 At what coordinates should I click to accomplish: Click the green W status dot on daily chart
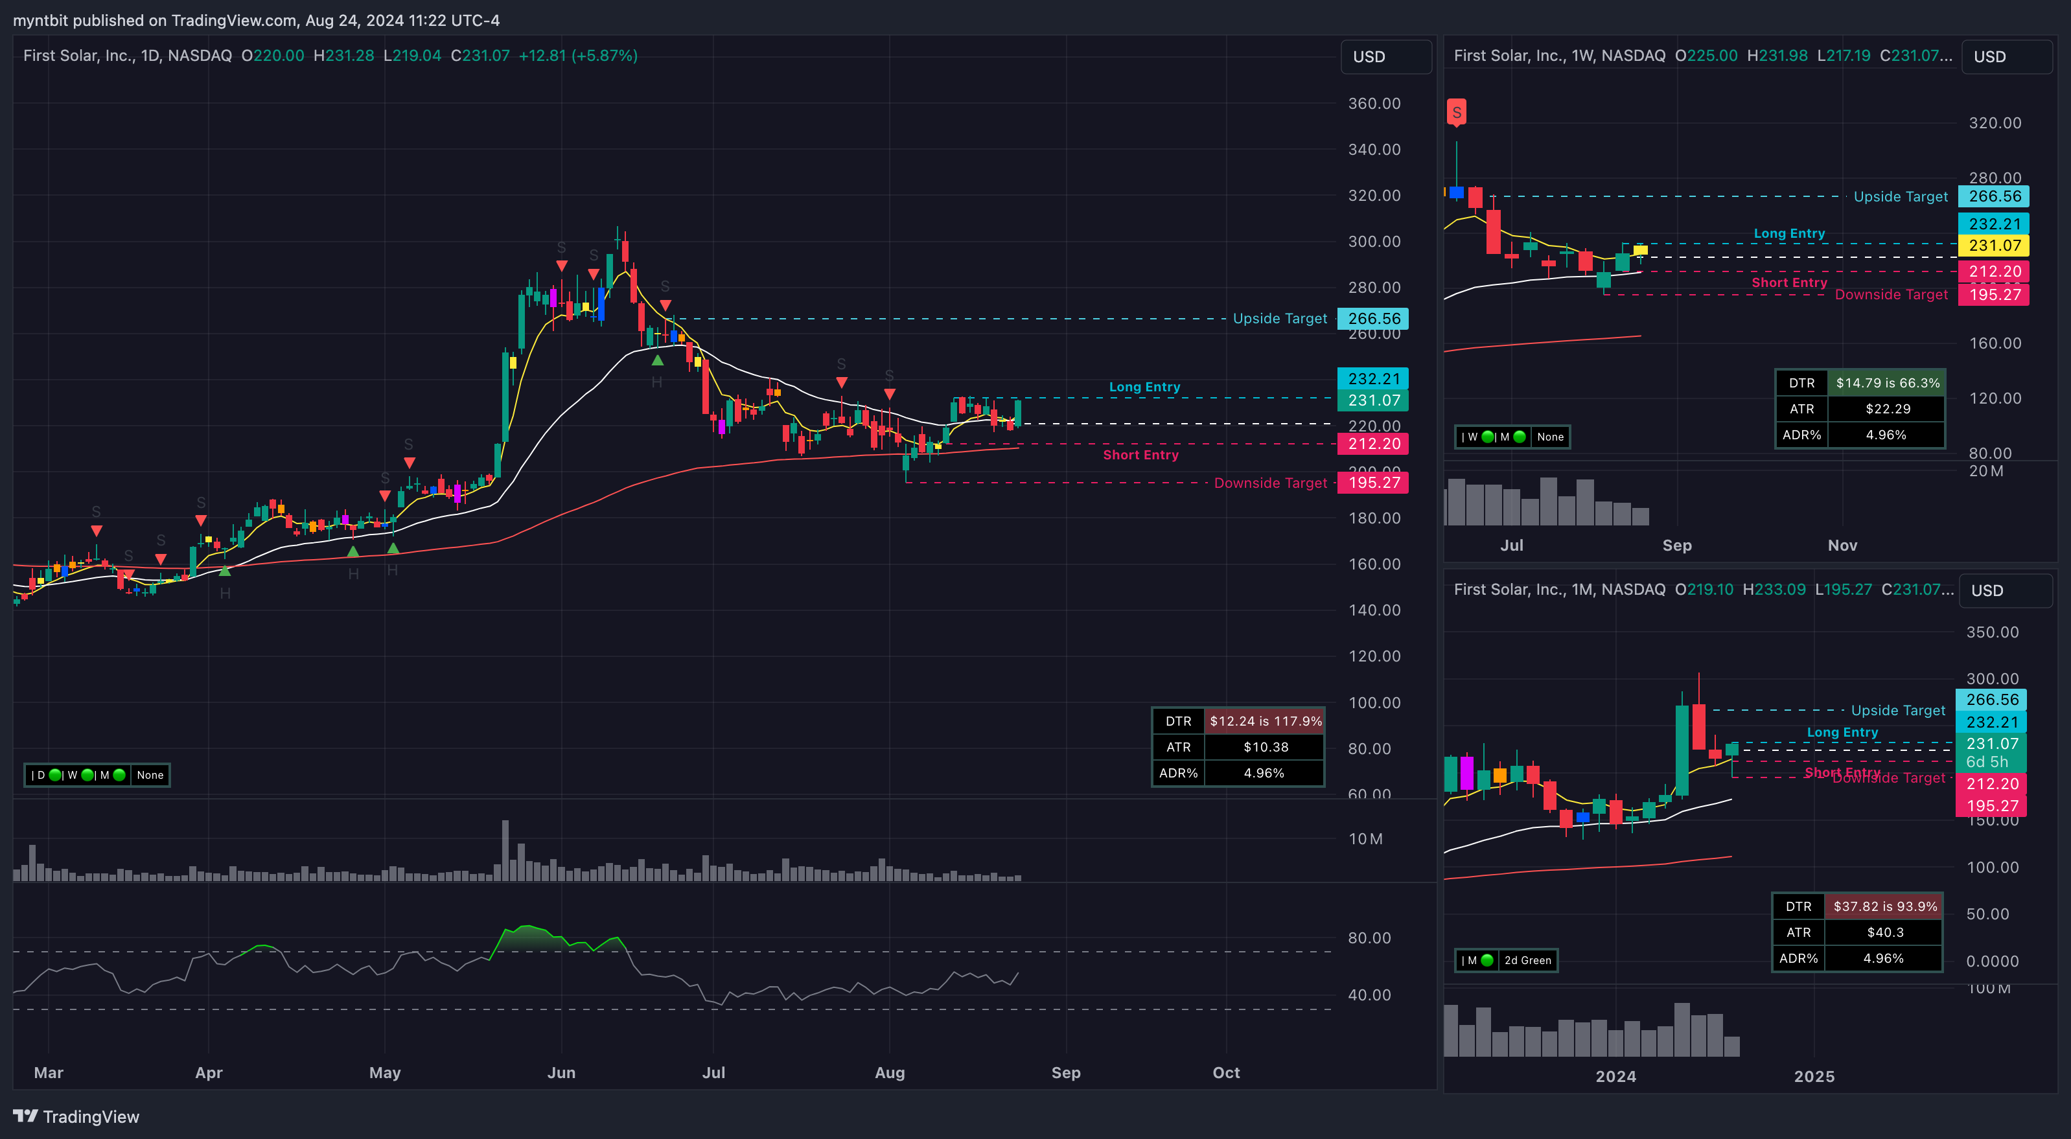point(87,775)
